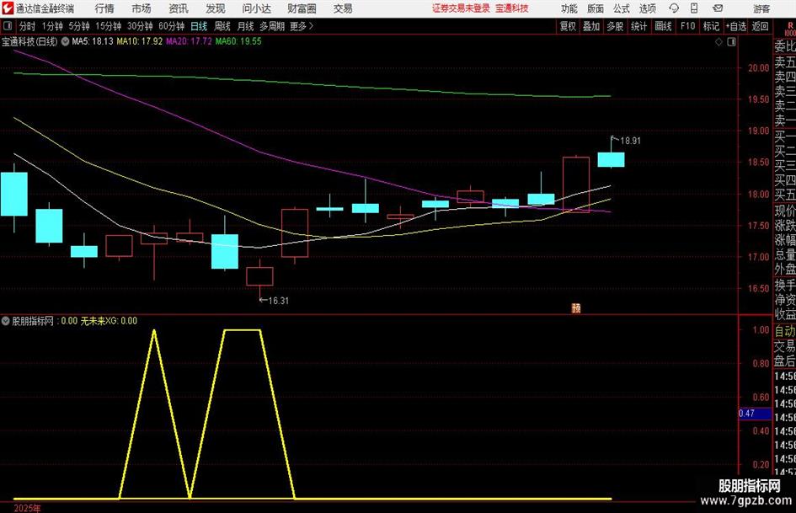The width and height of the screenshot is (796, 513).
Task: Click the 版面 menu item
Action: click(x=596, y=8)
